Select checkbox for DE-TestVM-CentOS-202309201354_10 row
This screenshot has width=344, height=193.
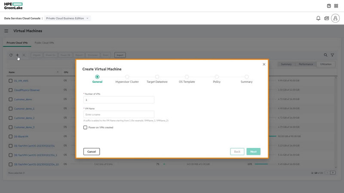click(x=10, y=164)
